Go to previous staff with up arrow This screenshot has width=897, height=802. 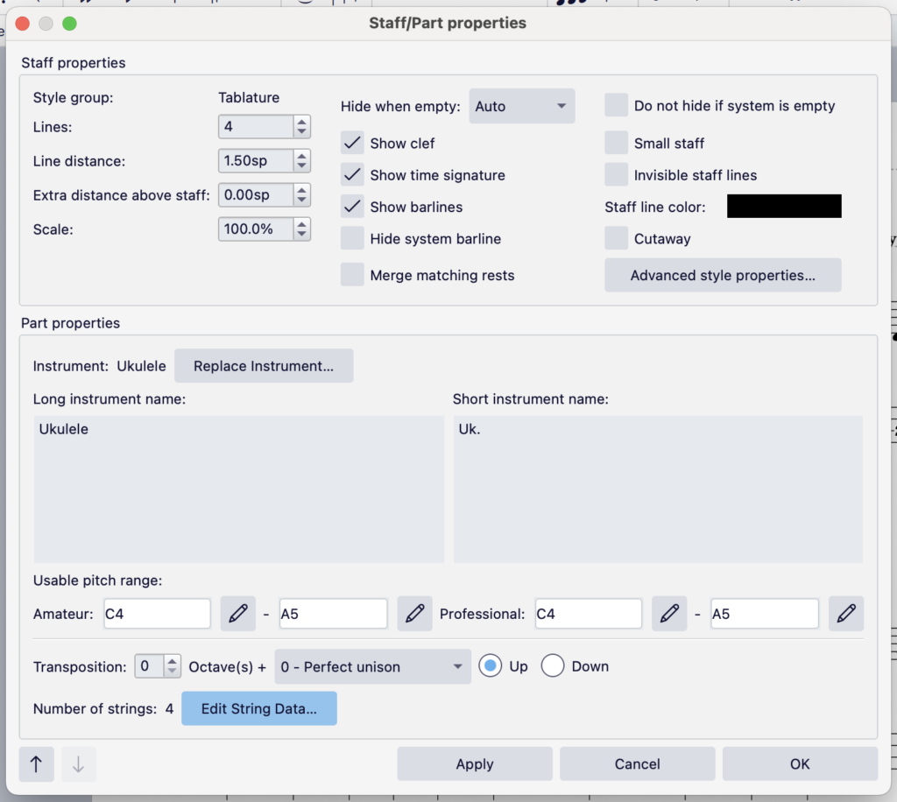36,764
